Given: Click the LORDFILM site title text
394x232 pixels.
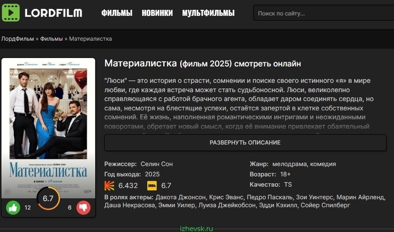Looking at the screenshot, I should [54, 13].
